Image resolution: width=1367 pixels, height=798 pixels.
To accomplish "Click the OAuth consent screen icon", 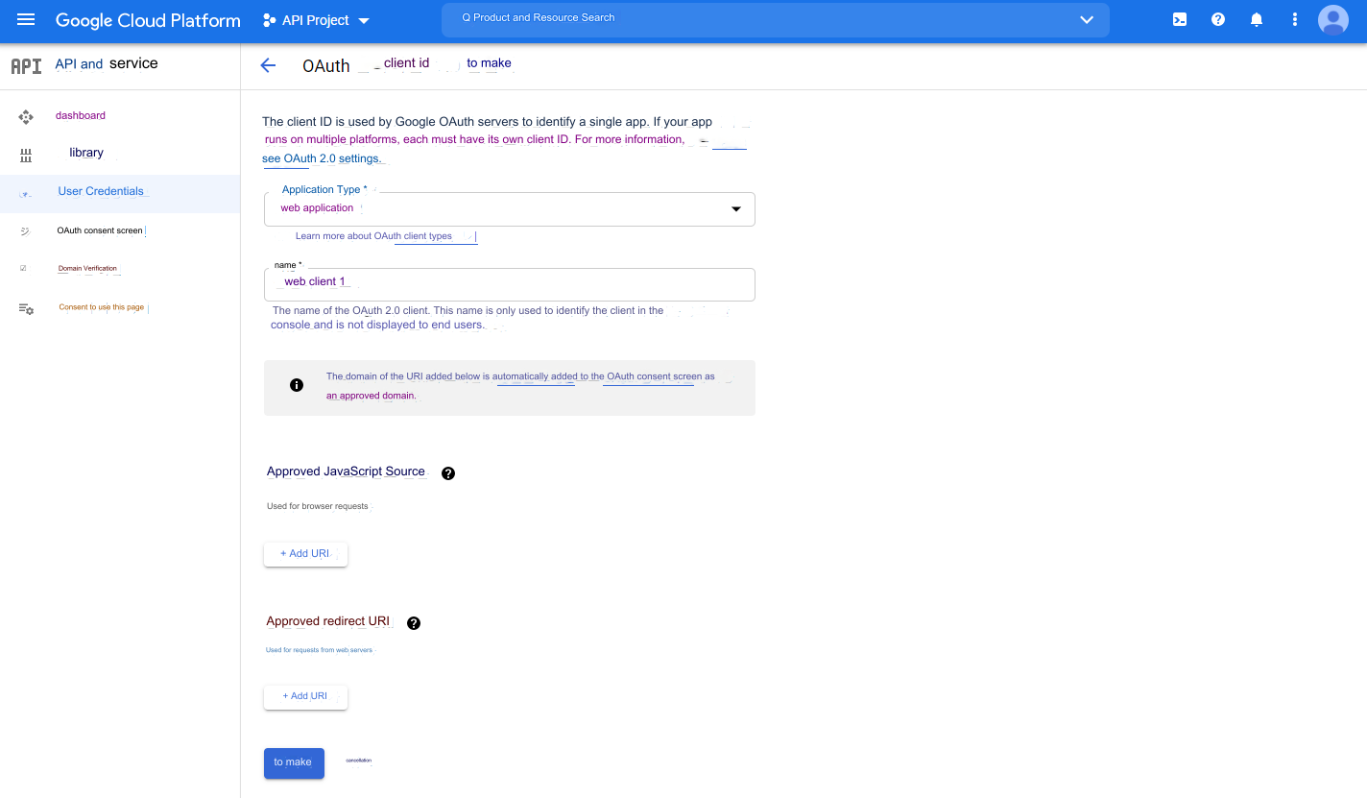I will tap(25, 230).
